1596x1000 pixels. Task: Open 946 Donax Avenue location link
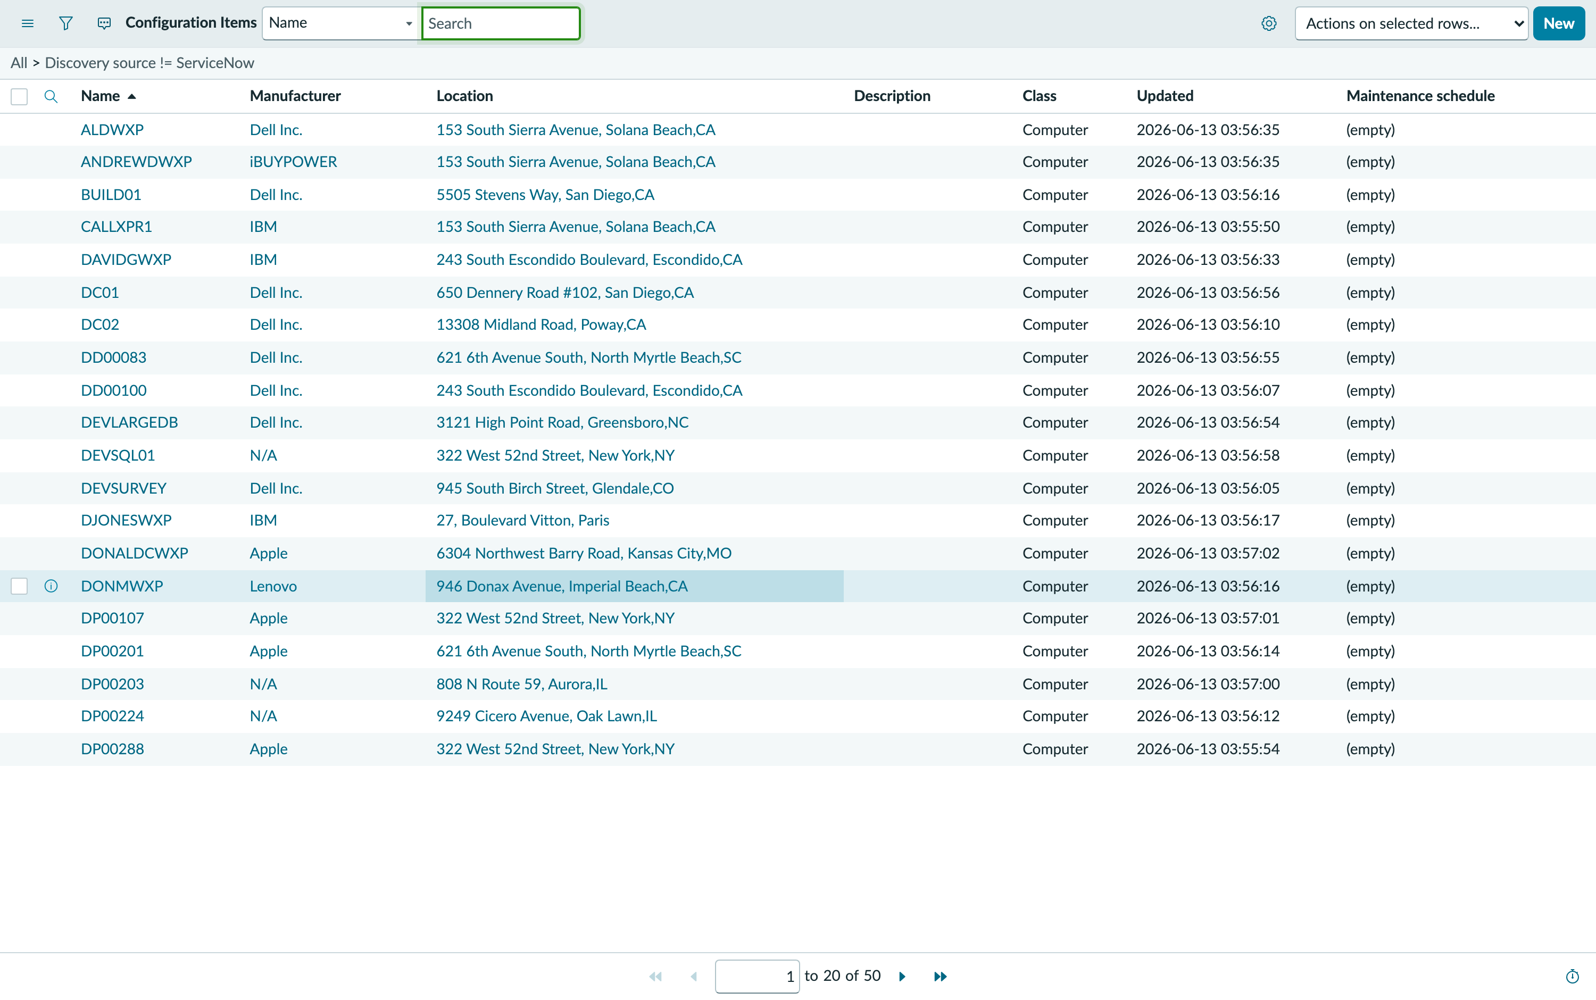[x=562, y=586]
